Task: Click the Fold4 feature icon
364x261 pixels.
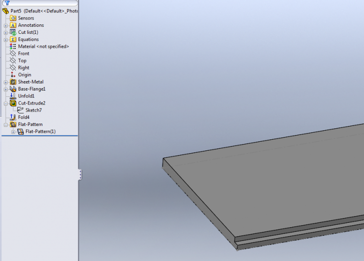Action: pyautogui.click(x=13, y=117)
